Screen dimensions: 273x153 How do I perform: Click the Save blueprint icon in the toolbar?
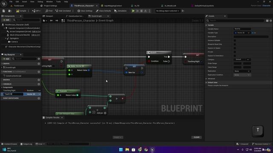pos(4,11)
